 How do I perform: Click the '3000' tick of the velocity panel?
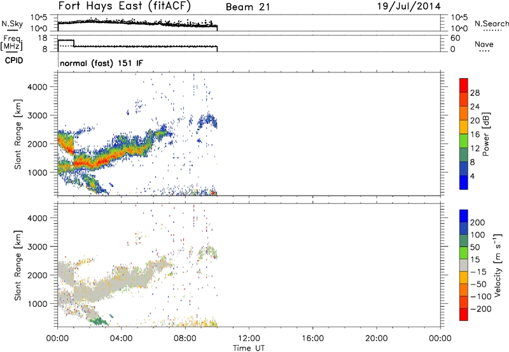38,247
